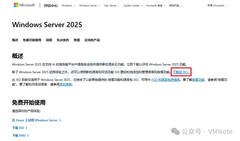Expand the SQL Server dropdown
The width and height of the screenshot is (240, 141).
[x=112, y=6]
